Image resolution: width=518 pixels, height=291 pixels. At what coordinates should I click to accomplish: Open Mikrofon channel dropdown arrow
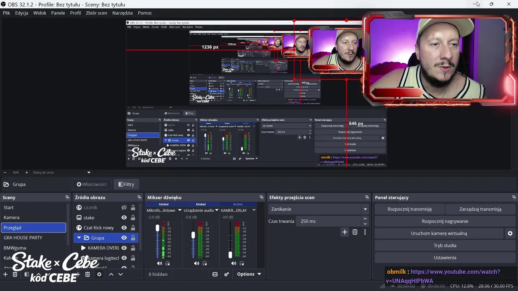(180, 210)
